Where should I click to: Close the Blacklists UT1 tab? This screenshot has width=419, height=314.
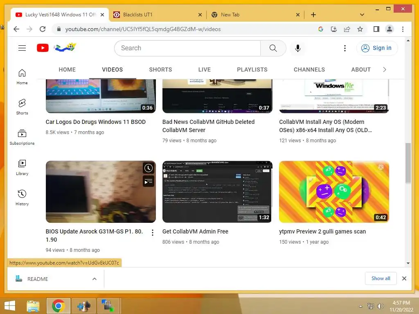[x=200, y=15]
